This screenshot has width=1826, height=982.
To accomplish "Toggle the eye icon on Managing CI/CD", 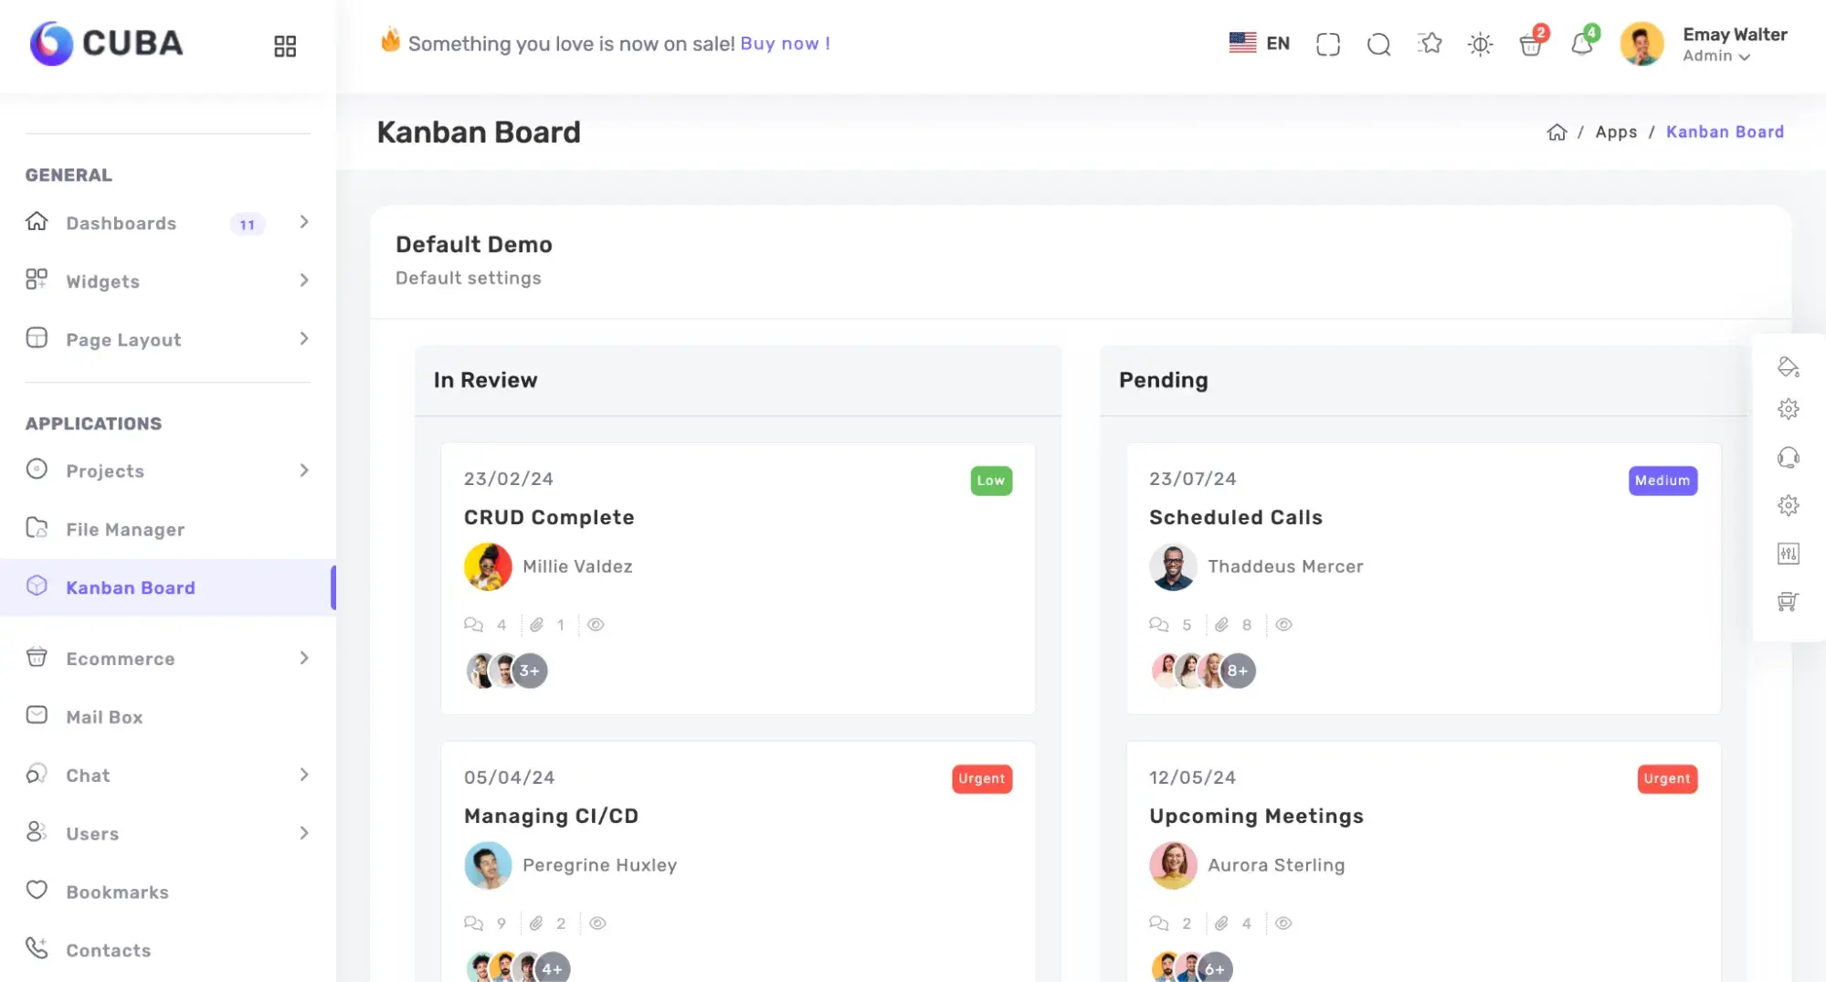I will [x=597, y=924].
